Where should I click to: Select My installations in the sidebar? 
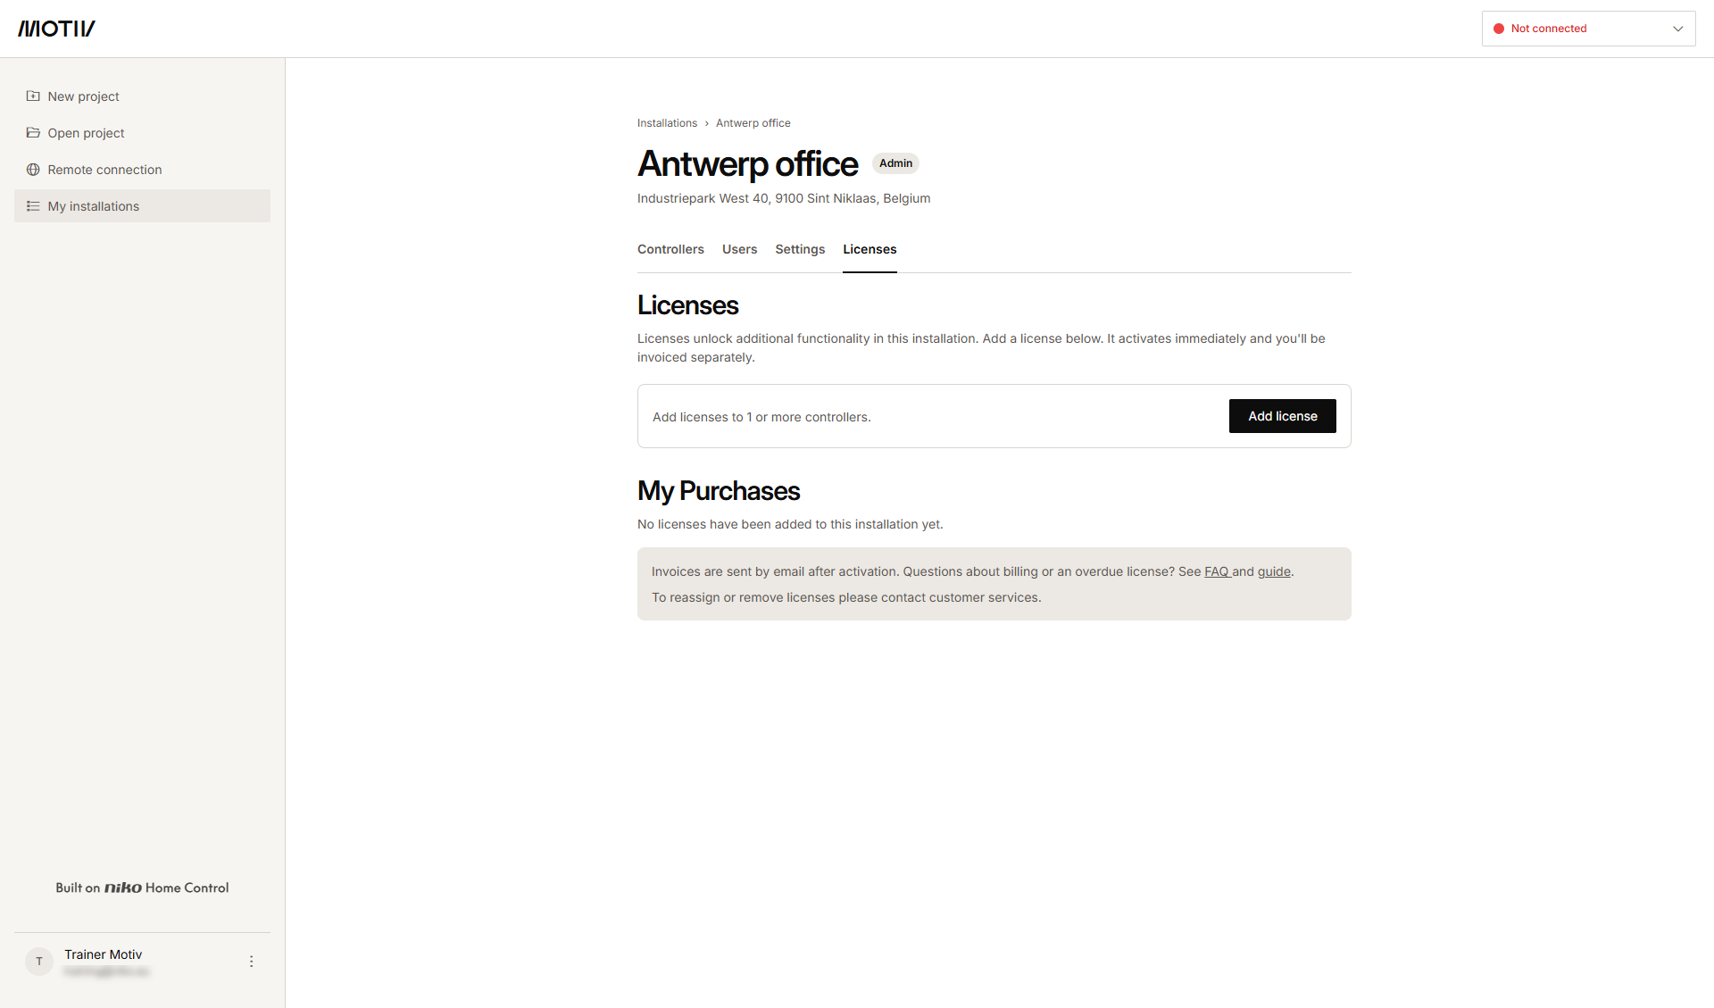point(142,205)
